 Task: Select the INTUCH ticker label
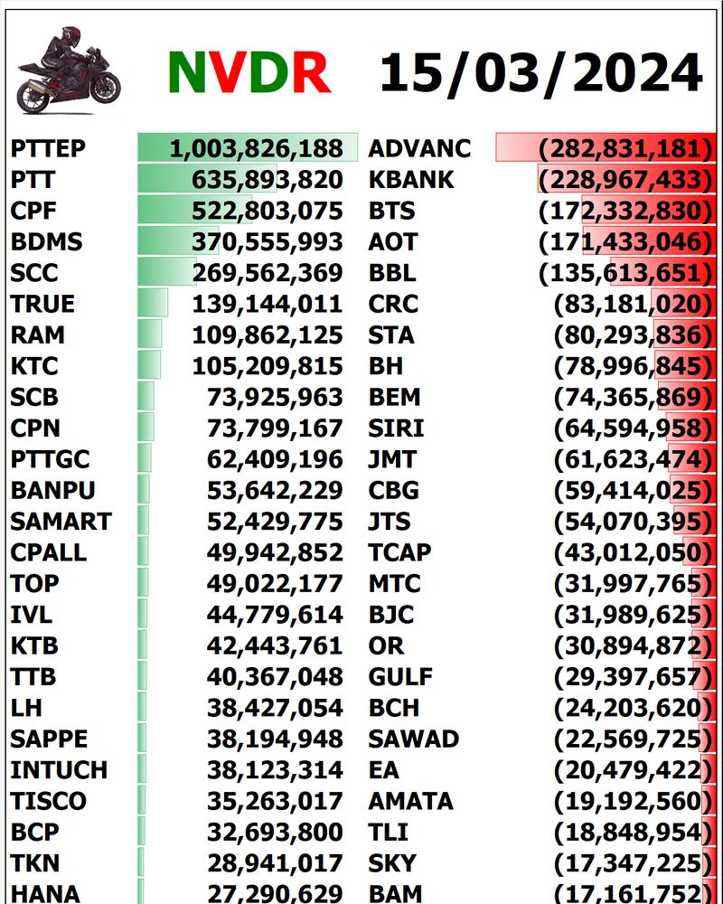pyautogui.click(x=59, y=770)
